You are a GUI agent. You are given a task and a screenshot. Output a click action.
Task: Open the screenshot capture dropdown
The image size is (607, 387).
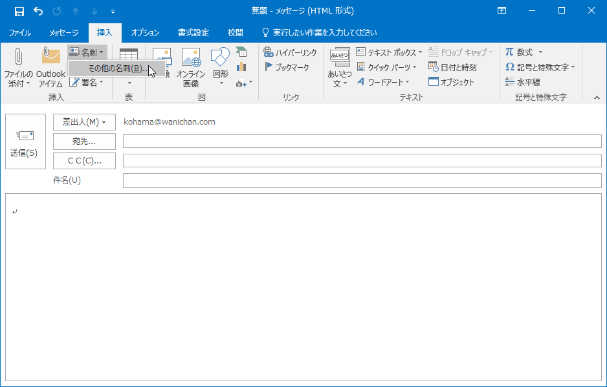tap(244, 82)
